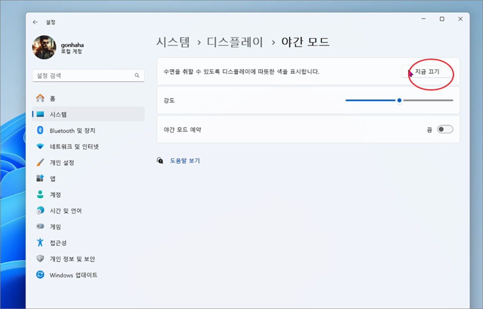Click the Privacy & security shield icon
This screenshot has height=309, width=483.
point(40,259)
